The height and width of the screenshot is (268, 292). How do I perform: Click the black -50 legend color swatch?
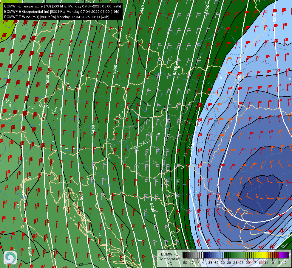184,255
